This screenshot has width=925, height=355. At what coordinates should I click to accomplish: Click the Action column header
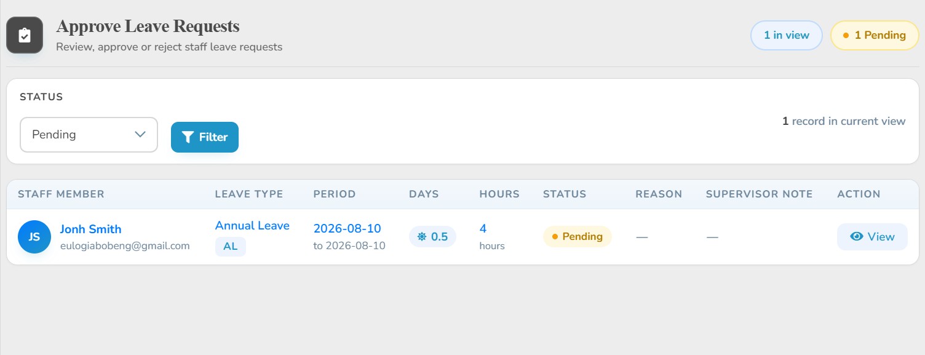(x=859, y=194)
